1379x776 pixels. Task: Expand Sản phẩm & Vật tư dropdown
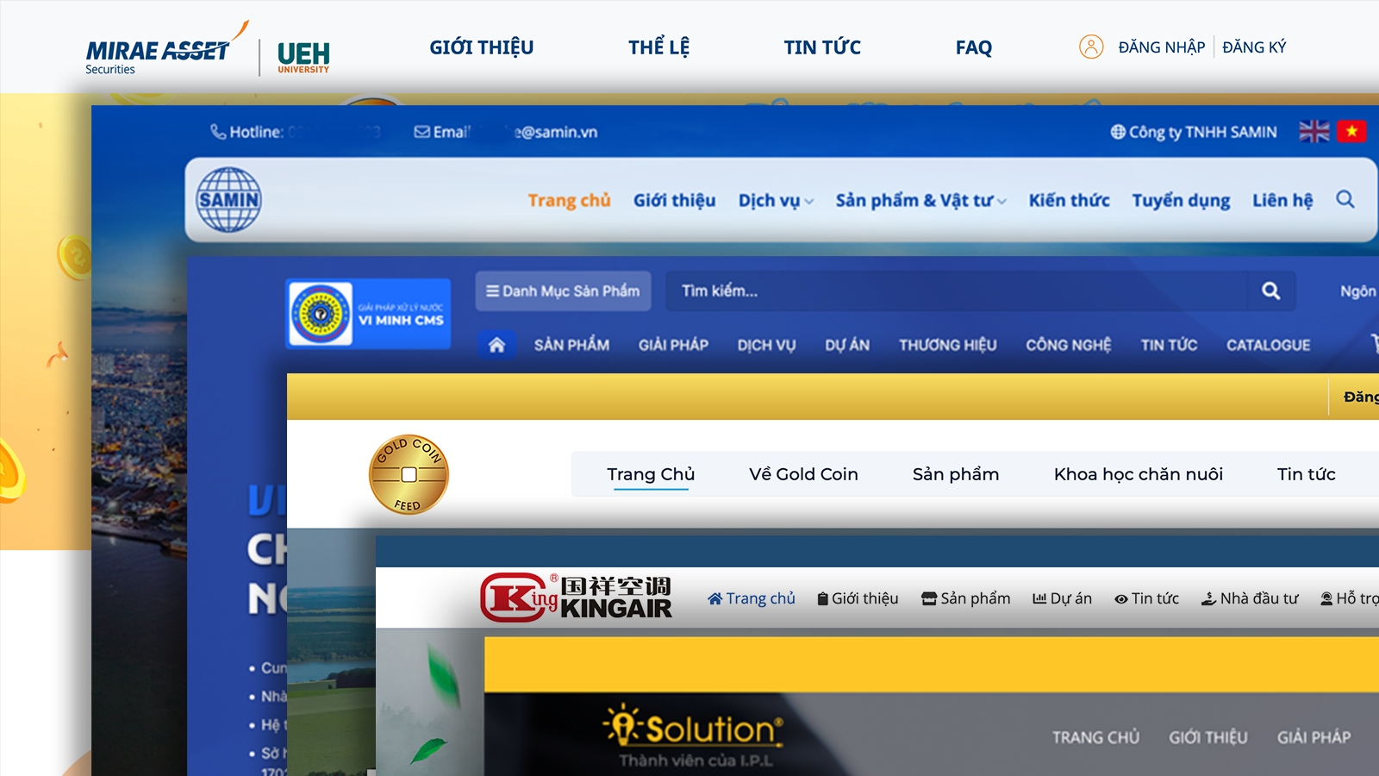[921, 200]
